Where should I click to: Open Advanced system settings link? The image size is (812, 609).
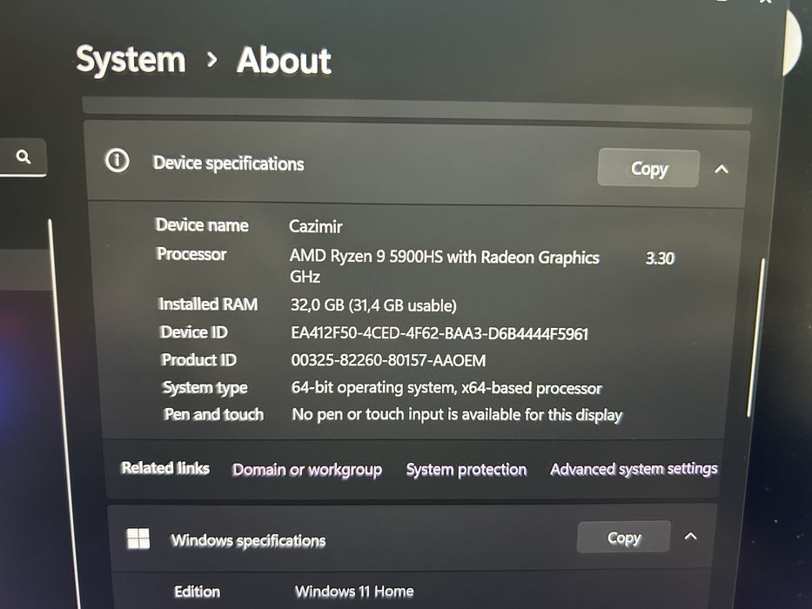click(x=634, y=469)
